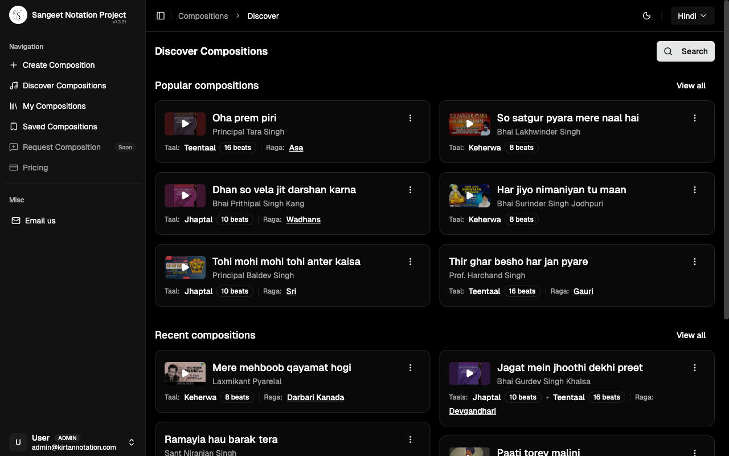This screenshot has height=456, width=729.
Task: Expand the admin user account menu
Action: click(x=131, y=442)
